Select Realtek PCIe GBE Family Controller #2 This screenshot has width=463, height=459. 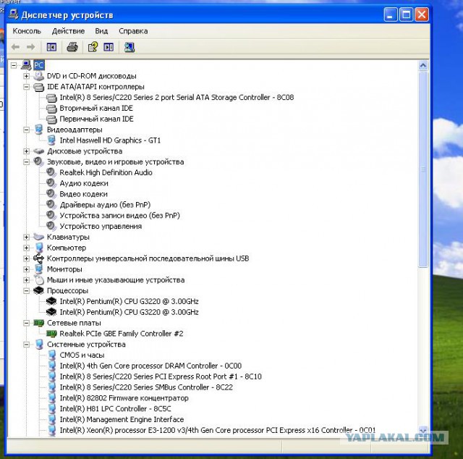(122, 334)
